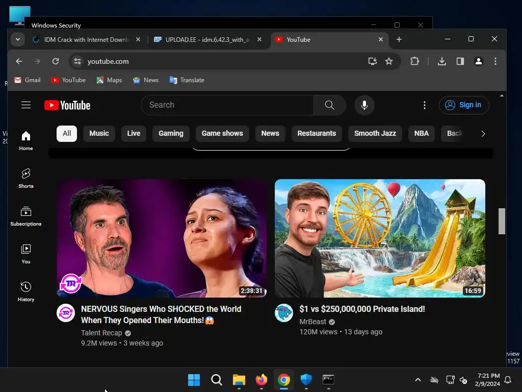Image resolution: width=522 pixels, height=392 pixels.
Task: Open the Talent Recap channel name
Action: tap(101, 333)
